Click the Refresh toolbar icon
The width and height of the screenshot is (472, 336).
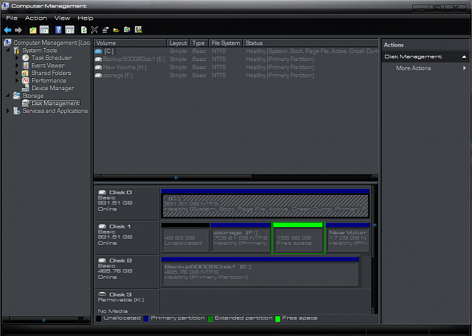(x=84, y=30)
